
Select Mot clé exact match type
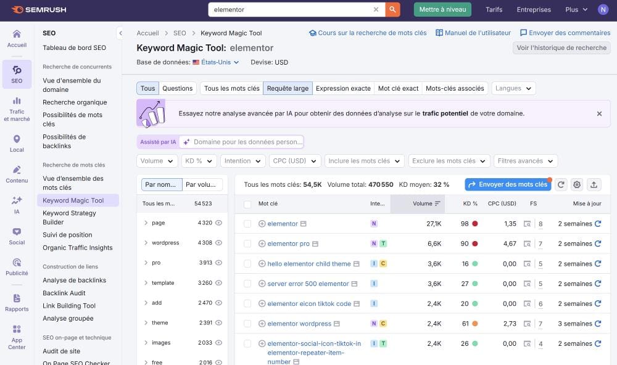pyautogui.click(x=398, y=89)
